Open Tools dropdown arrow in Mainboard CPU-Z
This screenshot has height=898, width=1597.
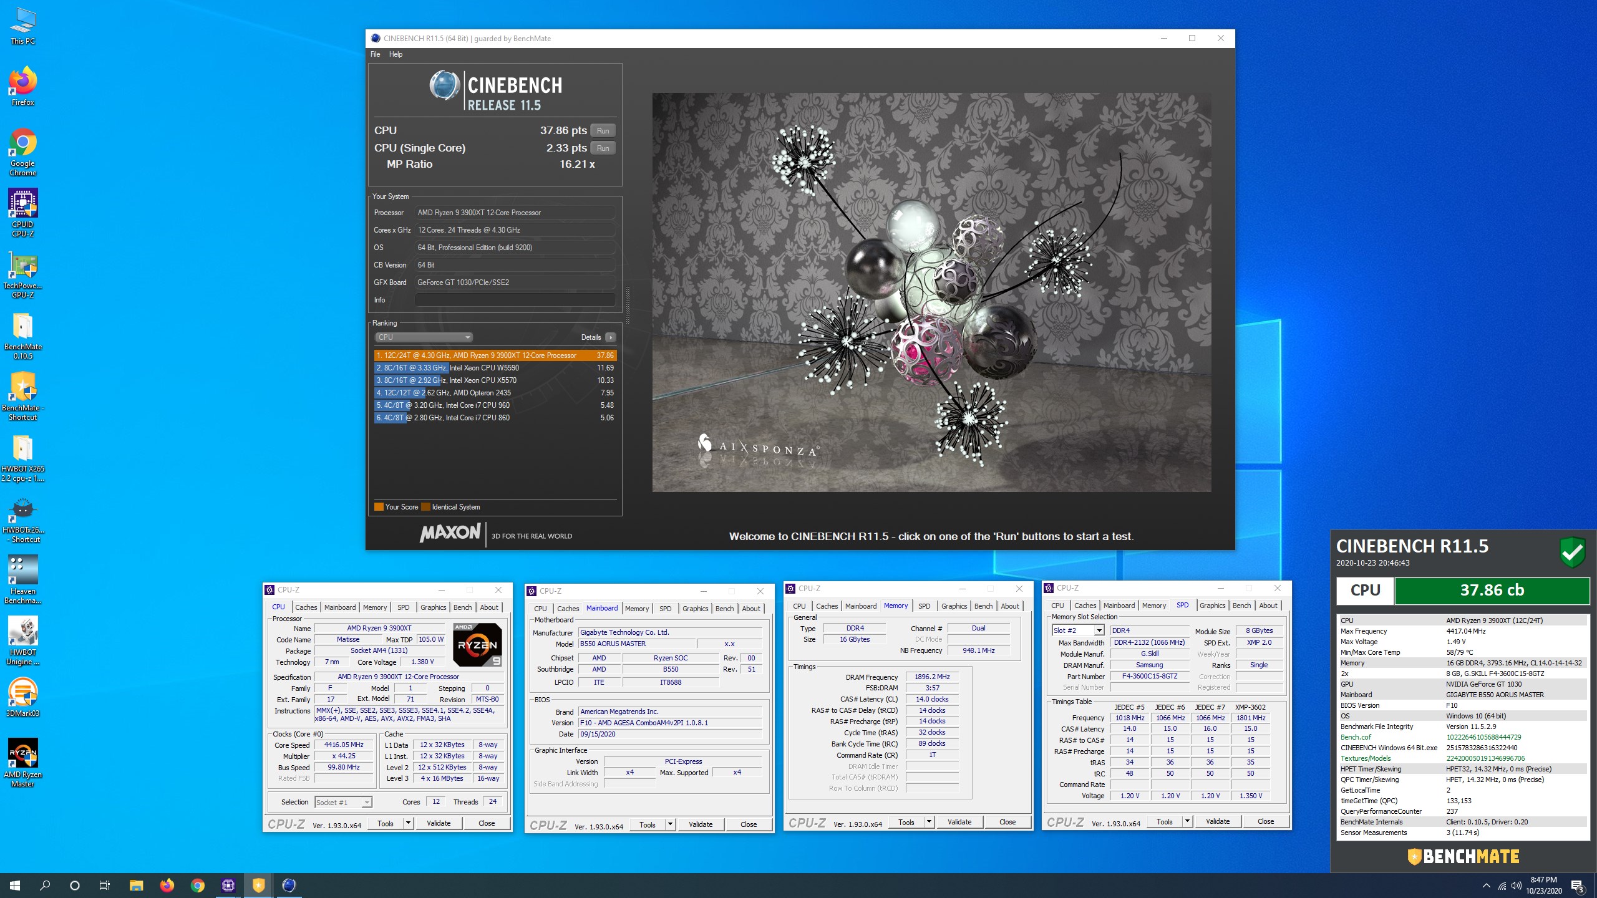[670, 824]
